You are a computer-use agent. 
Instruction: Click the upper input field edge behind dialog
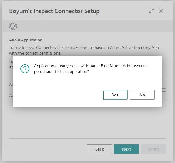pos(164,84)
